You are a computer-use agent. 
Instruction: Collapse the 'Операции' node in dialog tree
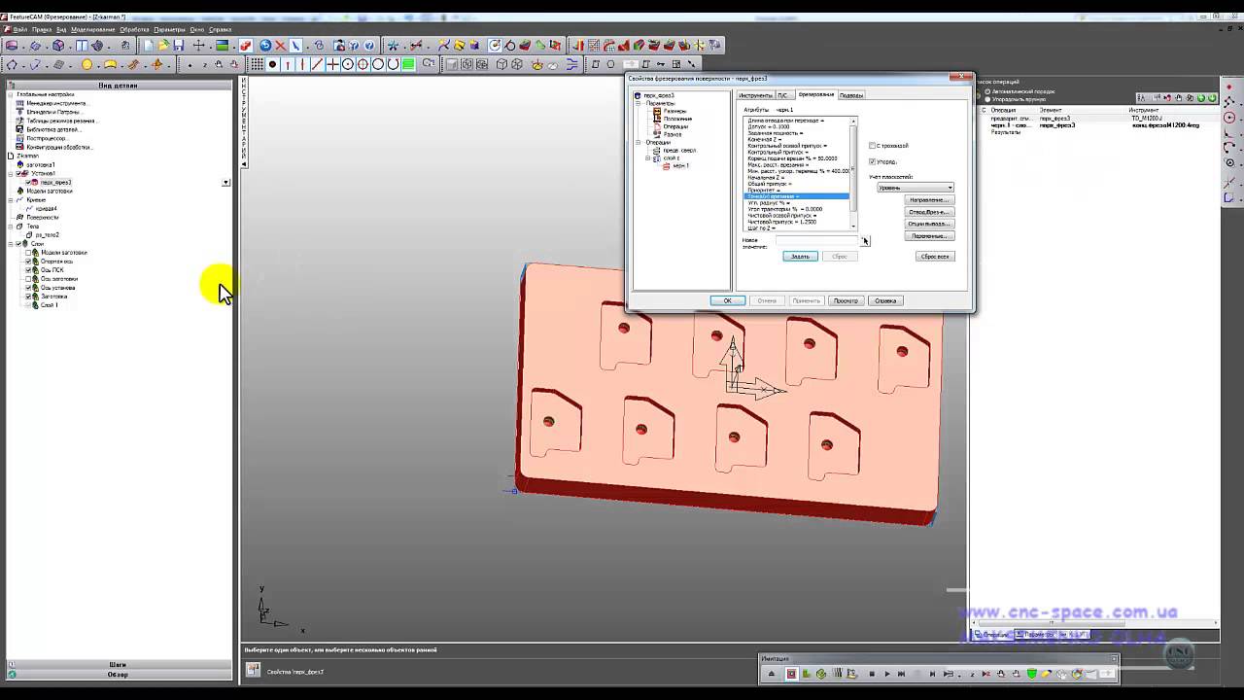click(x=638, y=142)
